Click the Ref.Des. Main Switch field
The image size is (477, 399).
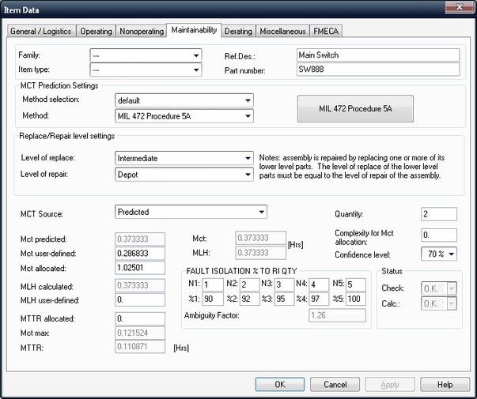click(x=378, y=55)
